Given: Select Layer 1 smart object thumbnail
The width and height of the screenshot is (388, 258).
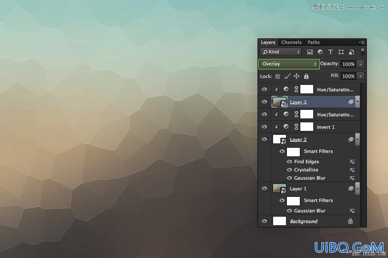Looking at the screenshot, I should pos(280,189).
